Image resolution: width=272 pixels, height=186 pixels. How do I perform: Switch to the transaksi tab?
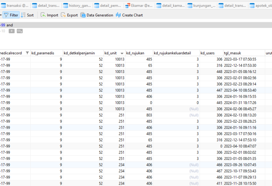15,6
